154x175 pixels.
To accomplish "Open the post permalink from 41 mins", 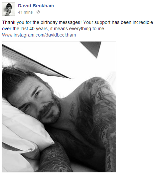I will click(25, 12).
